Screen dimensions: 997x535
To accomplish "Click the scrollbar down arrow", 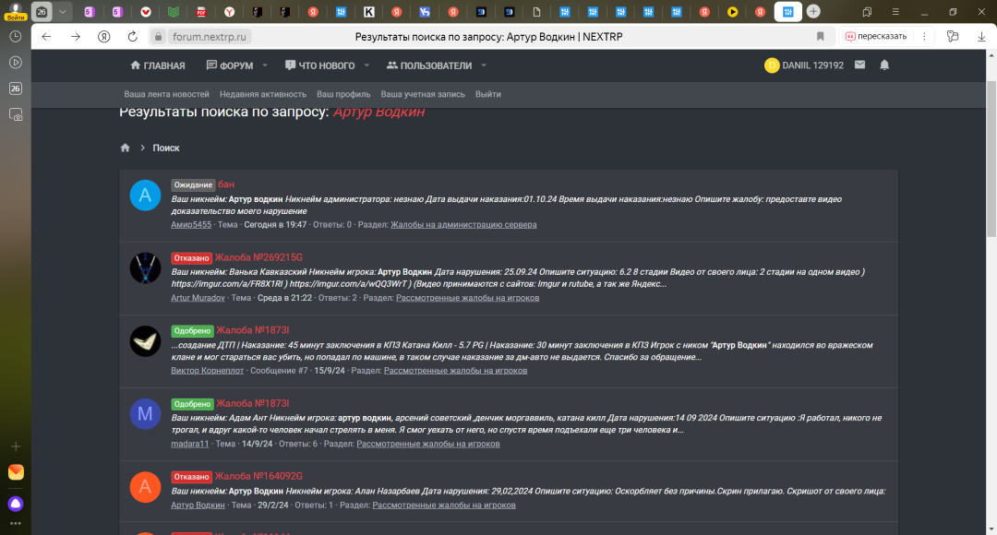I will [x=991, y=529].
